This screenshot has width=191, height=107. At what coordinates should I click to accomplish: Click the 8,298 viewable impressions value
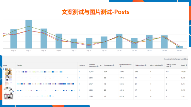(x=91, y=78)
